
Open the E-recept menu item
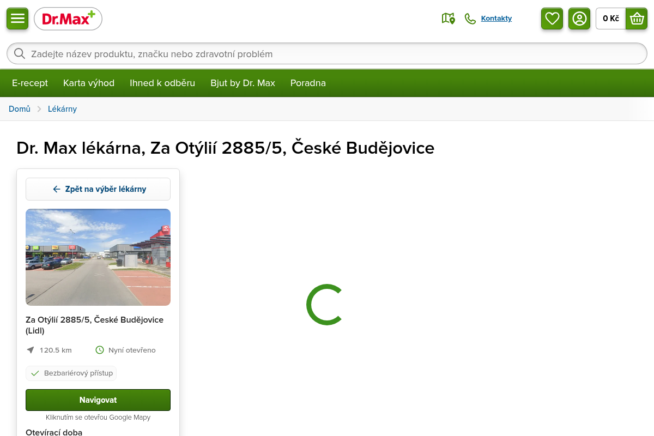click(x=30, y=83)
